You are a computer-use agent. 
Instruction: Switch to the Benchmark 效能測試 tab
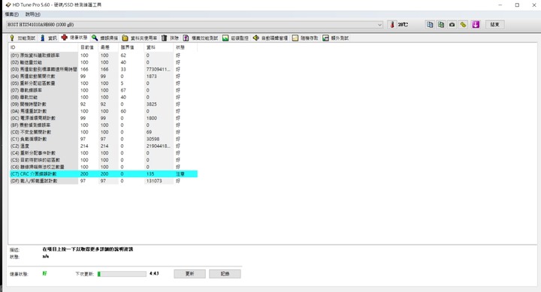pyautogui.click(x=23, y=38)
